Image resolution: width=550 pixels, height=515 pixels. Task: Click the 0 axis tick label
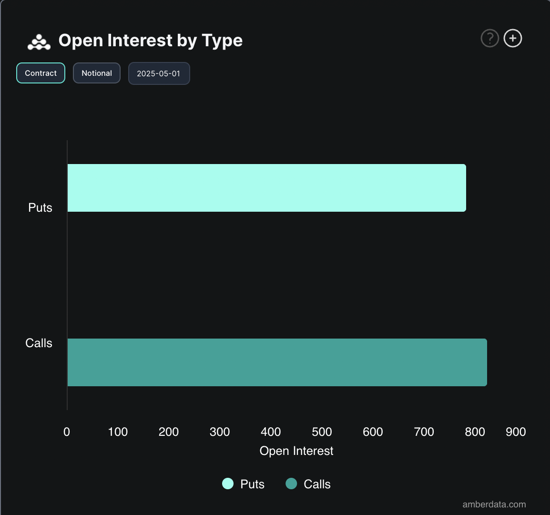[x=67, y=432]
